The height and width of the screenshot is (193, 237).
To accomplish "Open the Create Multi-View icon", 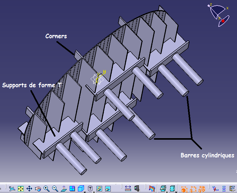I will 72,189.
